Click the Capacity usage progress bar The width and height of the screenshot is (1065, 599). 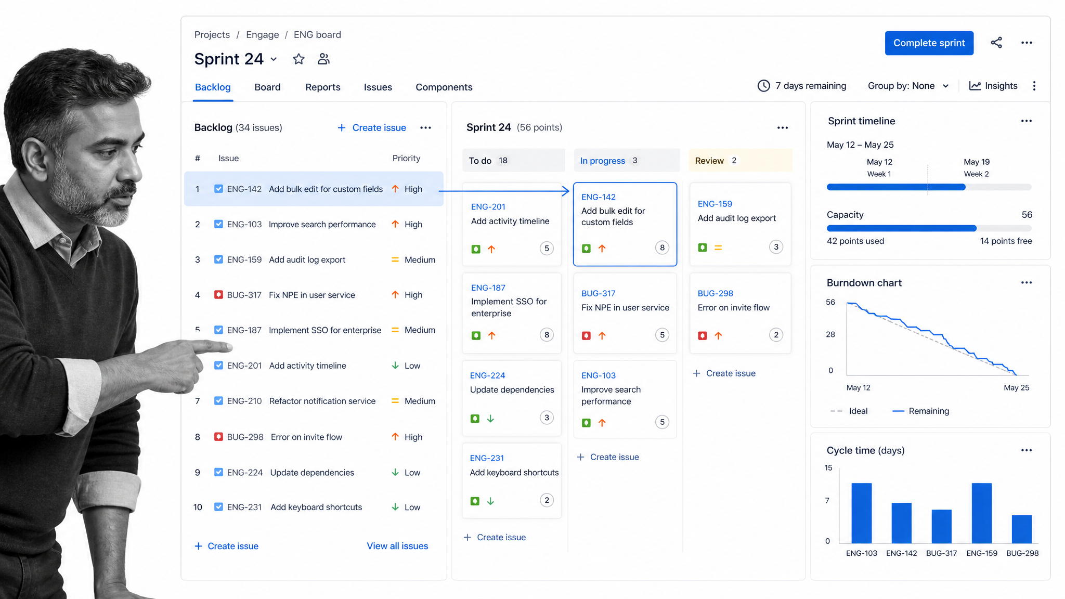coord(929,228)
